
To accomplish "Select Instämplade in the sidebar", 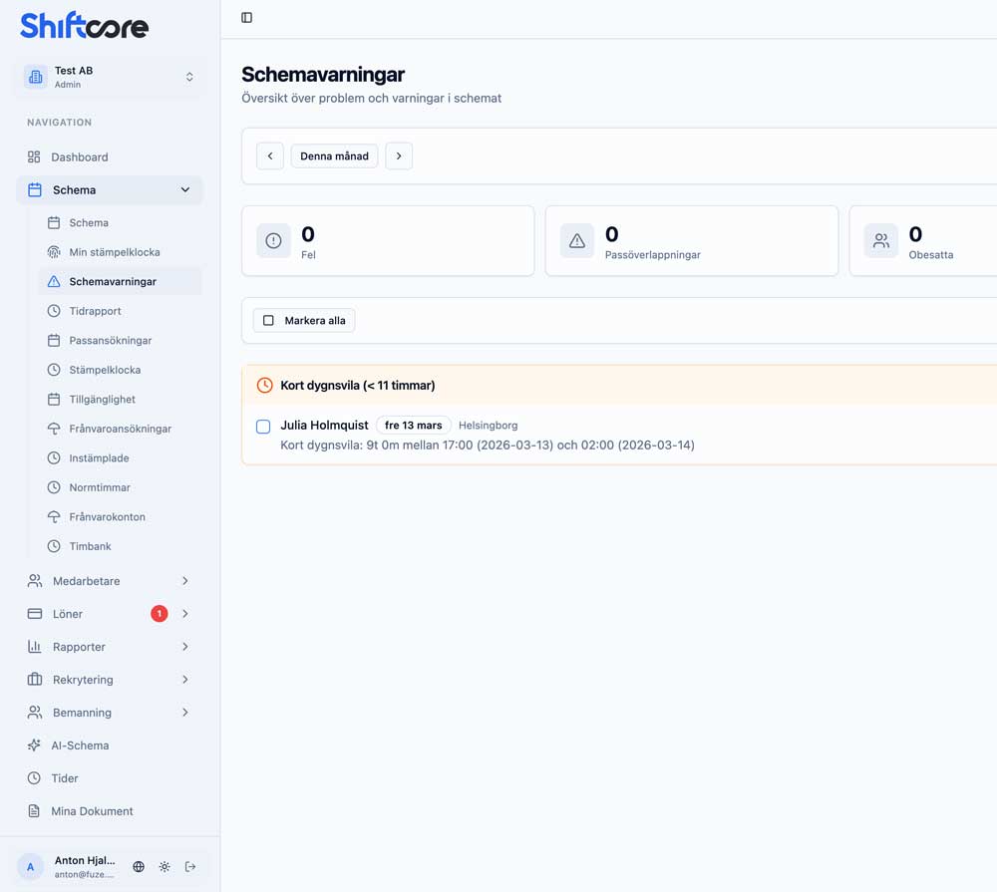I will click(x=121, y=457).
